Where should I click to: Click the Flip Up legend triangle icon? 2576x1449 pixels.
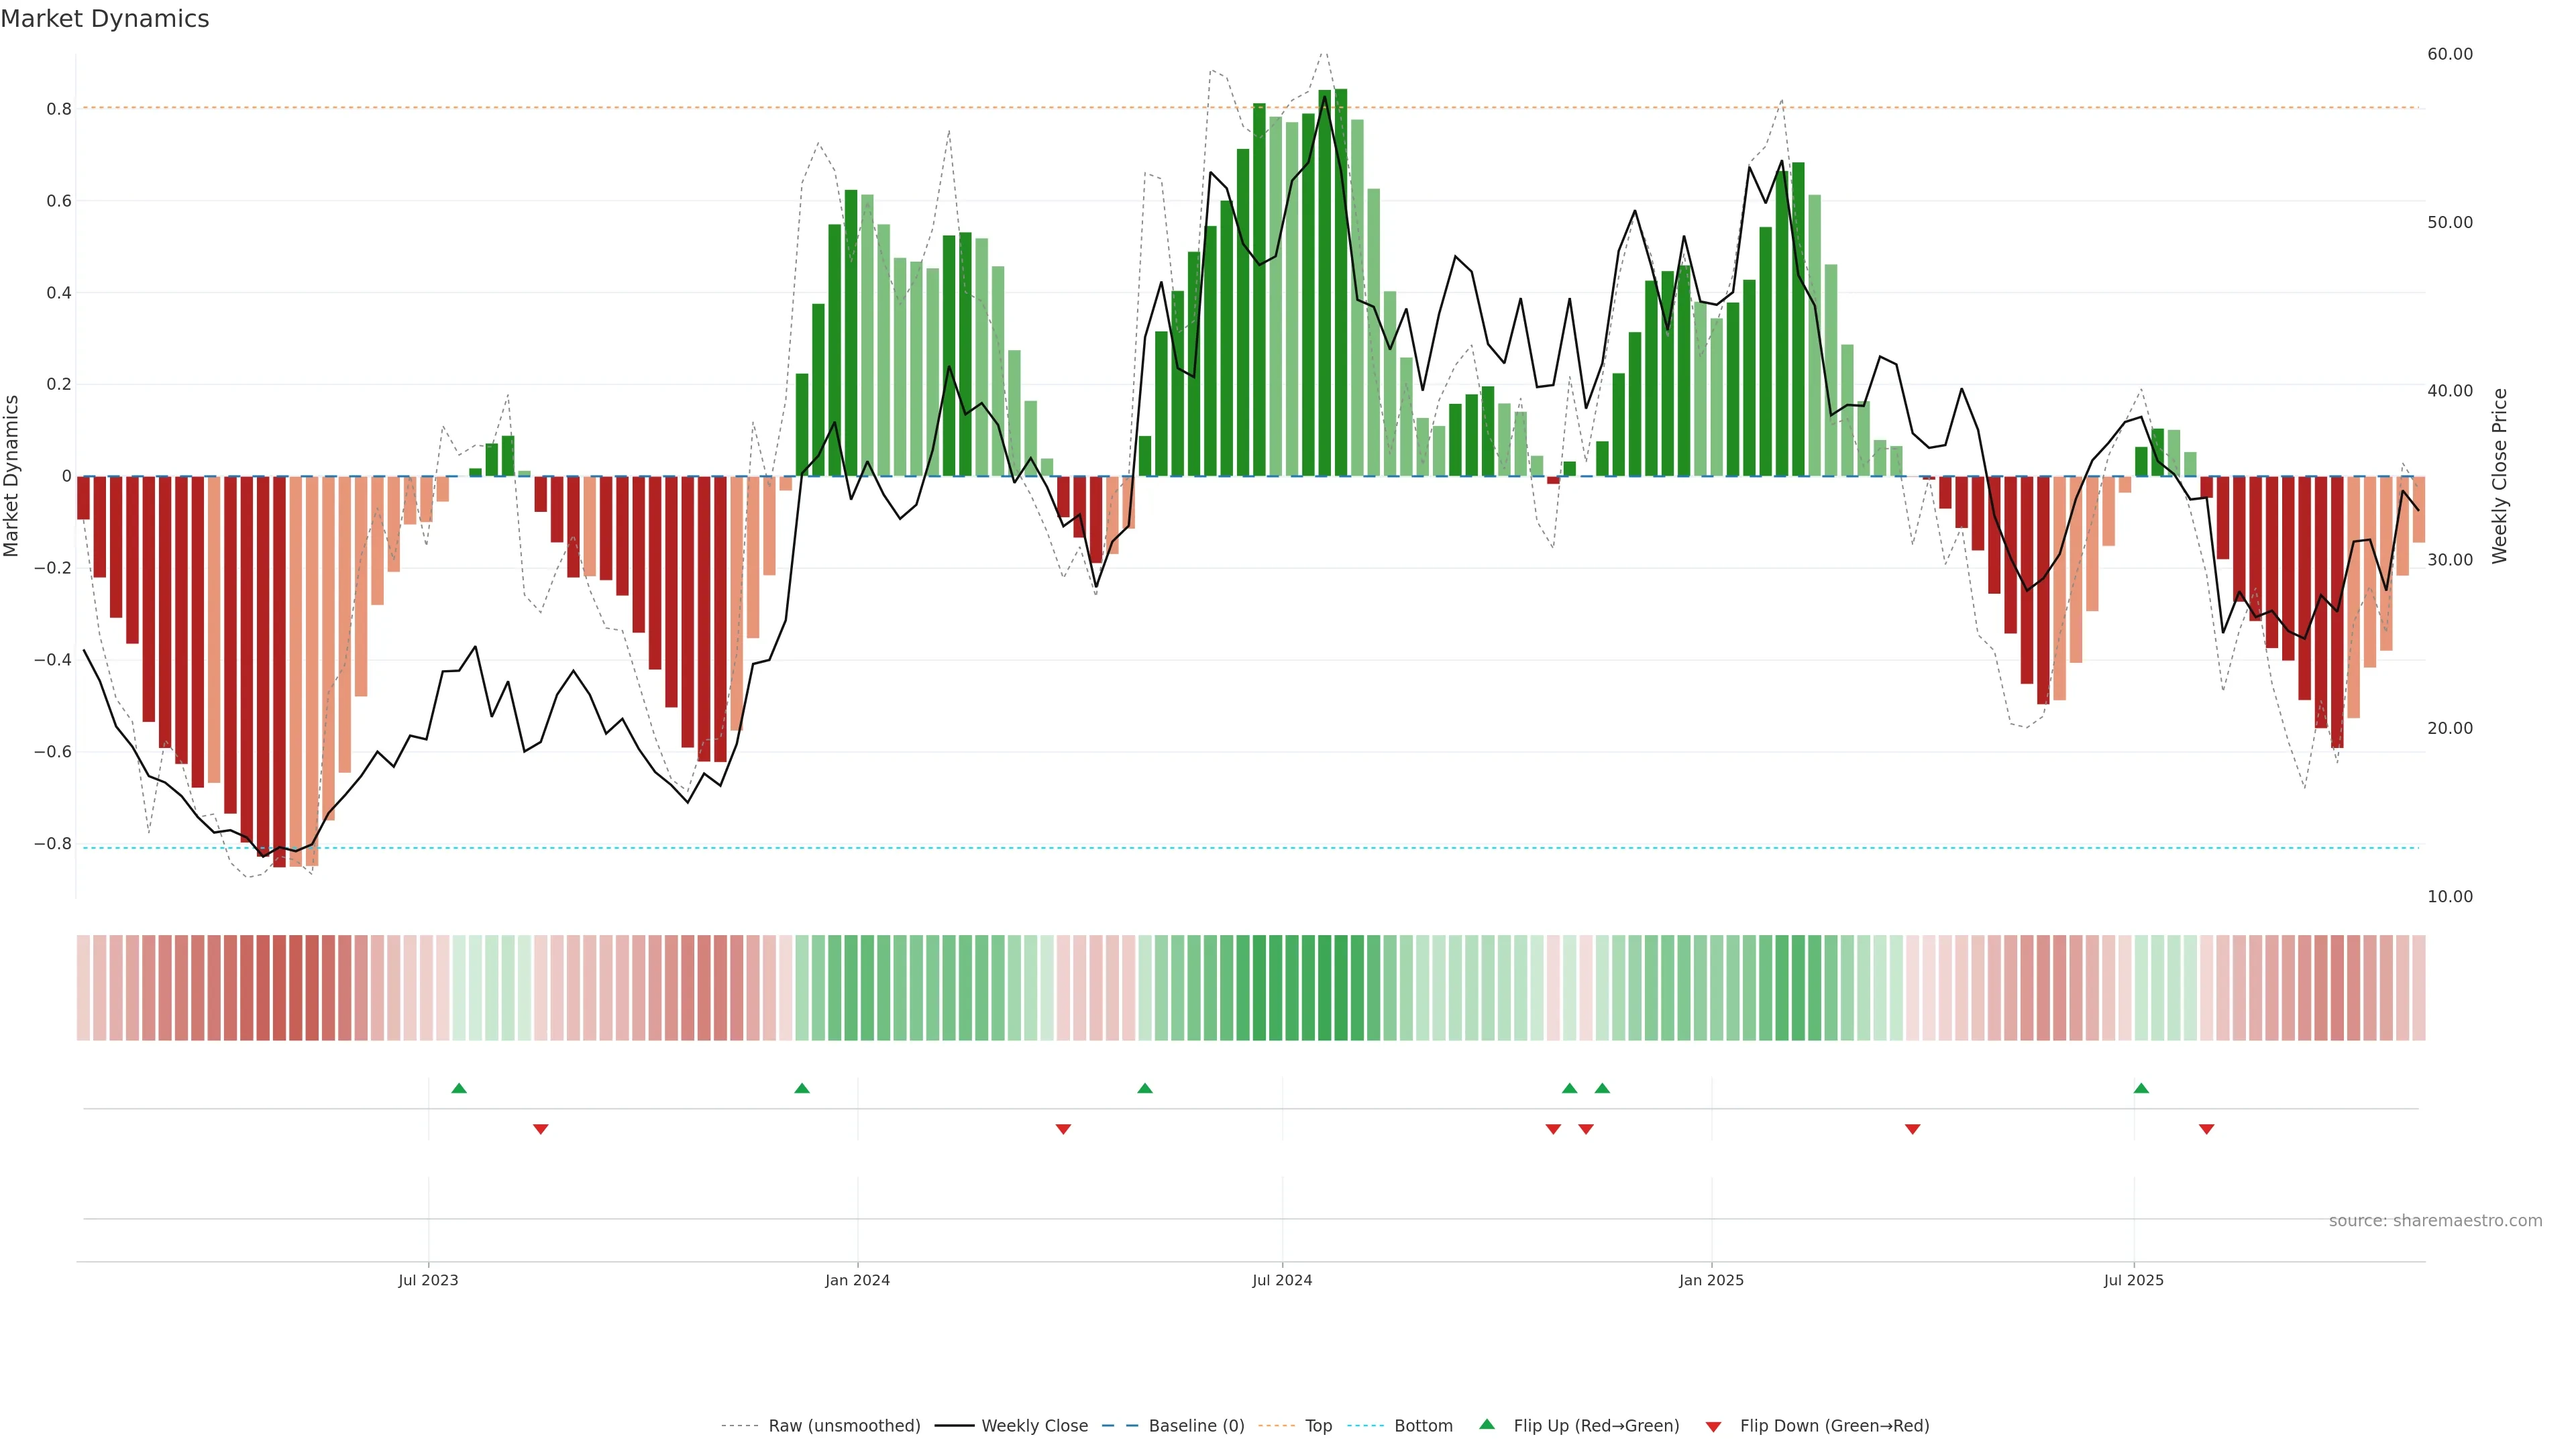coord(1486,1424)
